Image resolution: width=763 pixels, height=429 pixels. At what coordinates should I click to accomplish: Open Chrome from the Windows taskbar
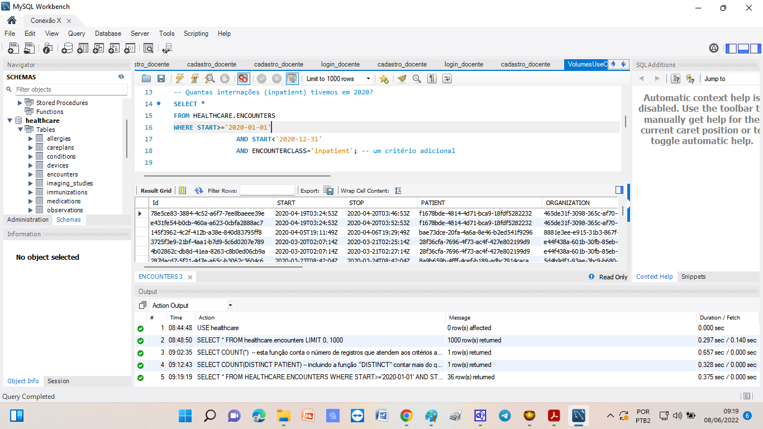point(406,416)
